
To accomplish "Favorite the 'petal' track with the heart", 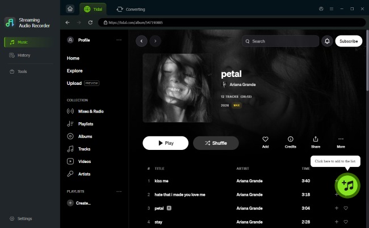I will point(346,208).
